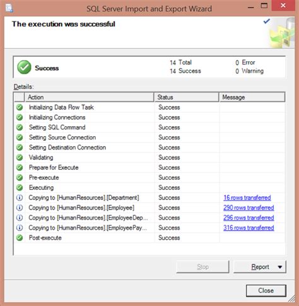Click green check icon beside Initializing Connections
Viewport: 299px width, 306px height.
coord(20,117)
